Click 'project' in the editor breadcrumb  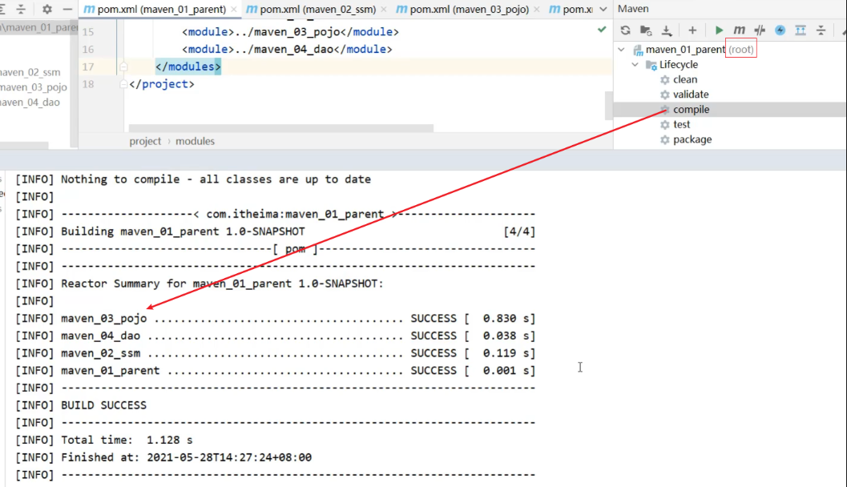pos(145,141)
